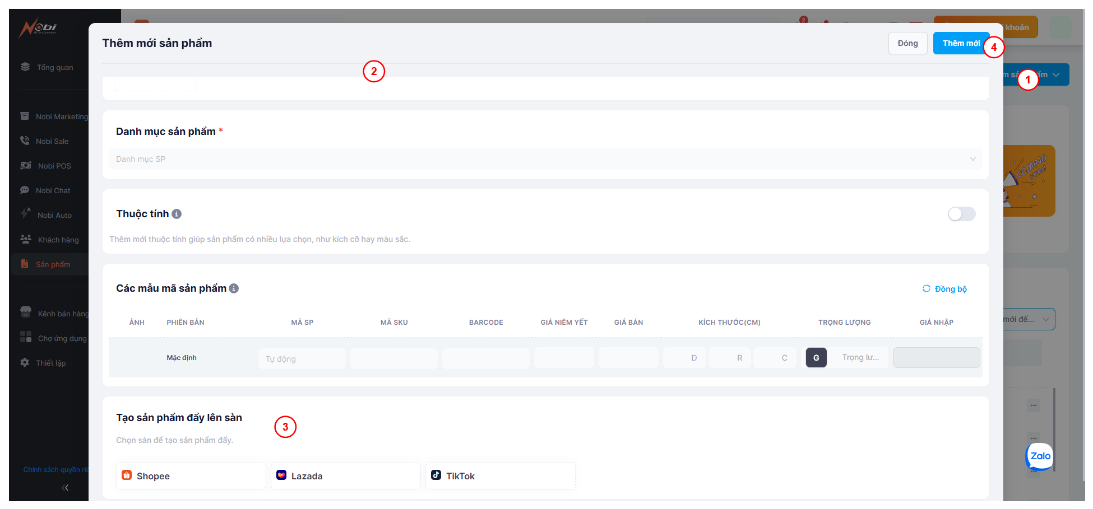Click the Thiết lập gear icon
The height and width of the screenshot is (509, 1093).
click(25, 363)
